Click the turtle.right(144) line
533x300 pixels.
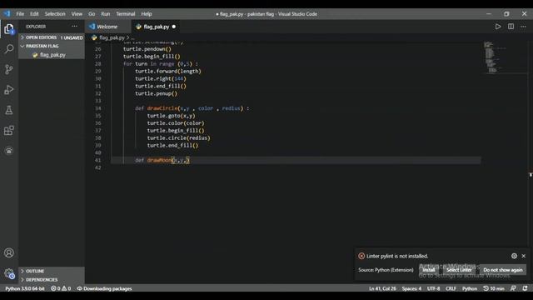[x=161, y=78]
